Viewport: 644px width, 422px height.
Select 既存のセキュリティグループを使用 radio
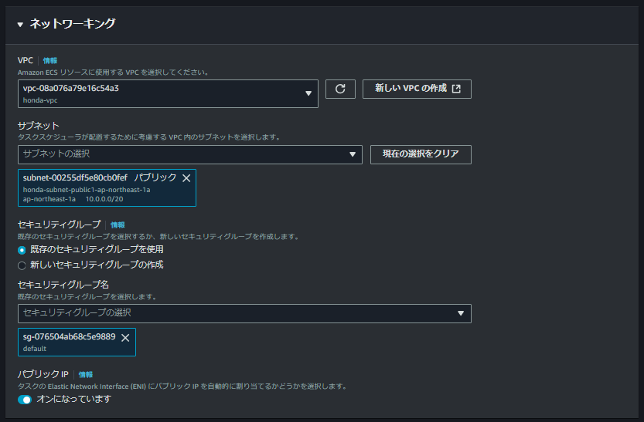[x=22, y=250]
